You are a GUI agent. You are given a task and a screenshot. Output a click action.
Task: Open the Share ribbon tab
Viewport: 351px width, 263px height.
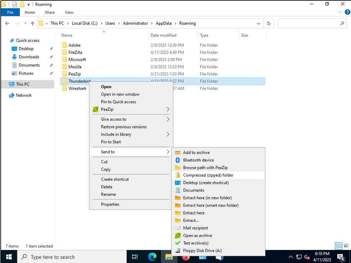[50, 12]
